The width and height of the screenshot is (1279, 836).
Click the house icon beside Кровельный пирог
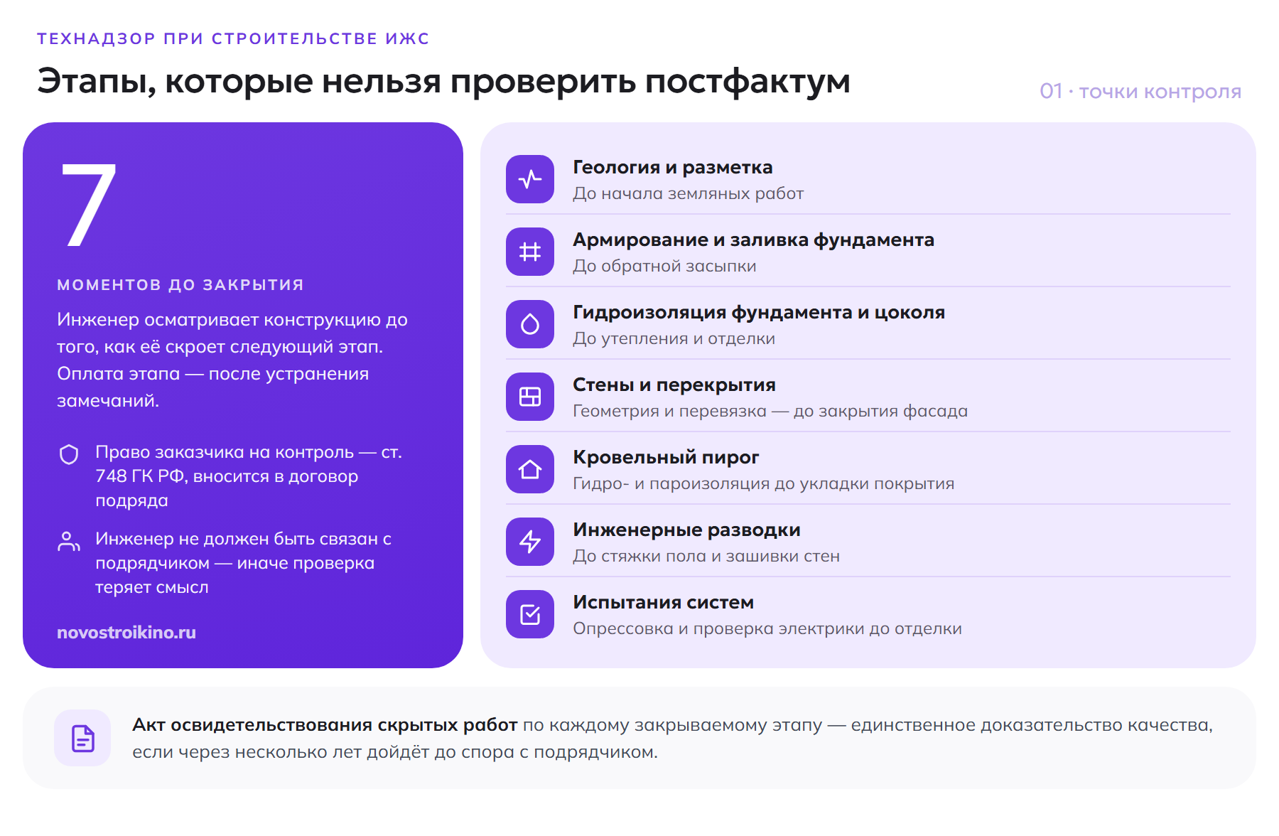coord(530,469)
